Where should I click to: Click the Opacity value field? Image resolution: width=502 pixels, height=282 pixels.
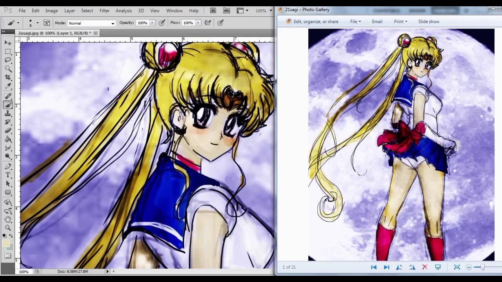[142, 23]
